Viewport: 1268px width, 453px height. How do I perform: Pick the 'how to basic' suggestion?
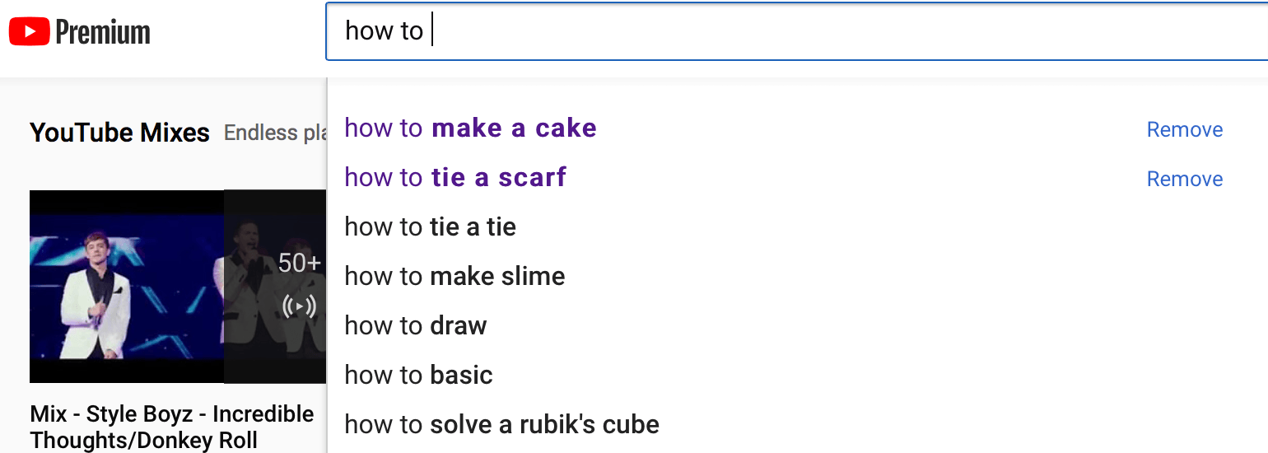[418, 376]
